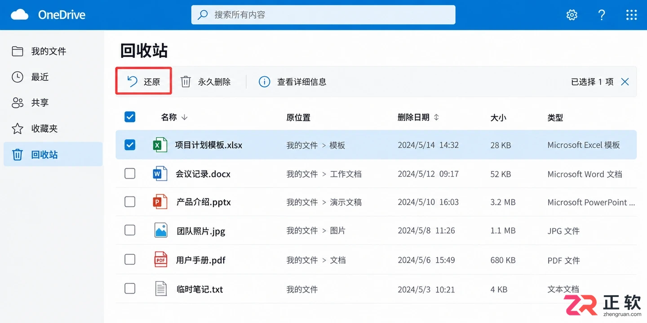Open 最近 in the sidebar
Viewport: 647px width, 323px height.
(53, 77)
